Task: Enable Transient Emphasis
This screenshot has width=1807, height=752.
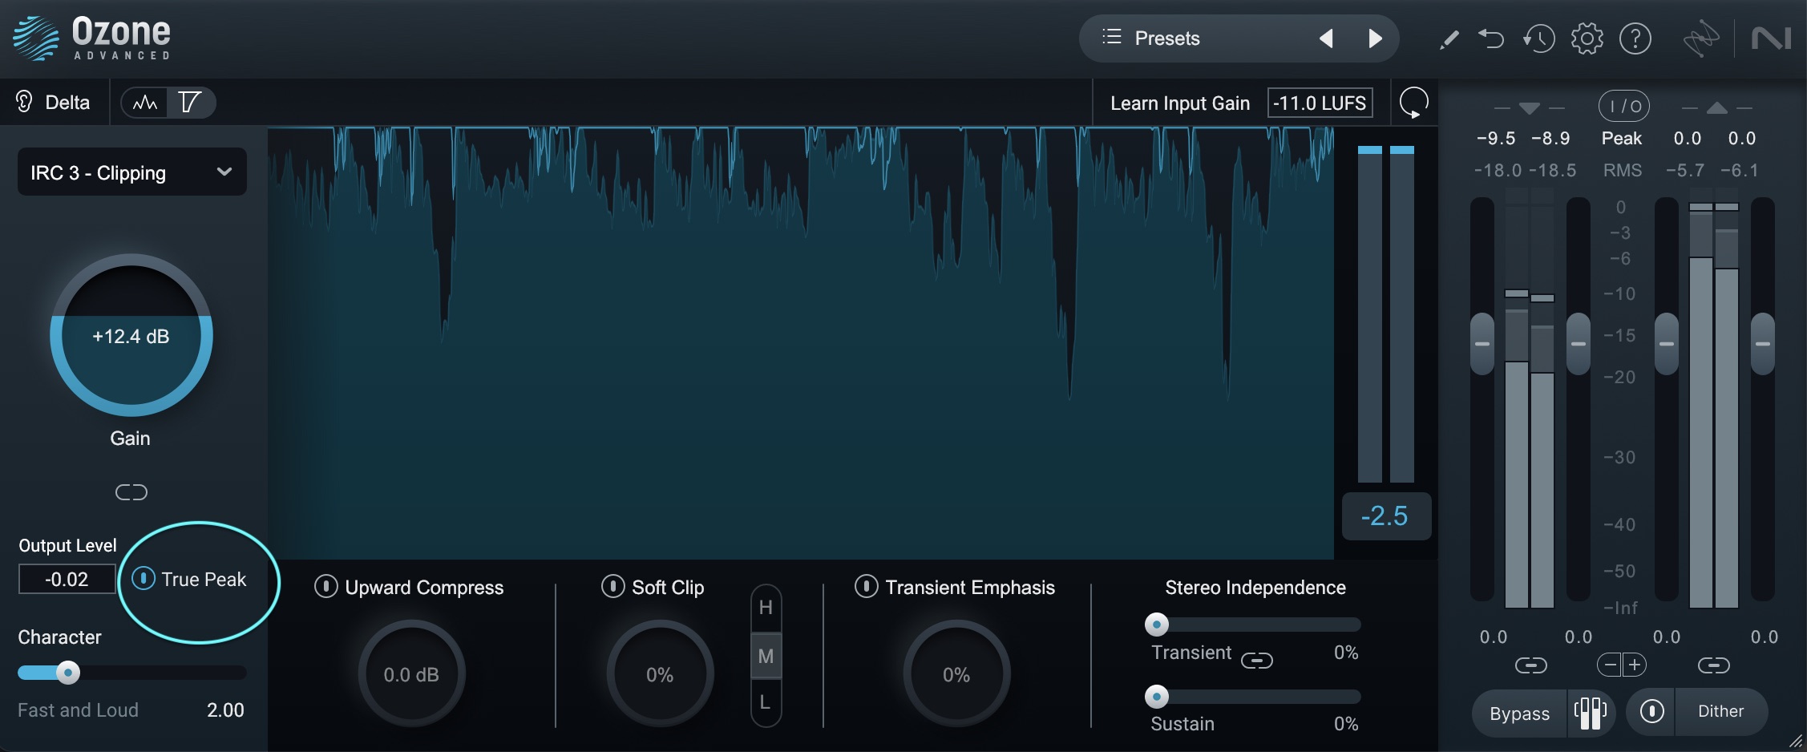Action: tap(866, 587)
